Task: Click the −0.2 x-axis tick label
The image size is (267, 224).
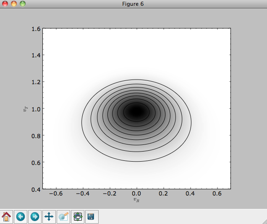Action: click(x=110, y=193)
